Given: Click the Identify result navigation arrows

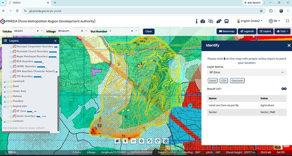Looking at the screenshot, I should point(284,89).
